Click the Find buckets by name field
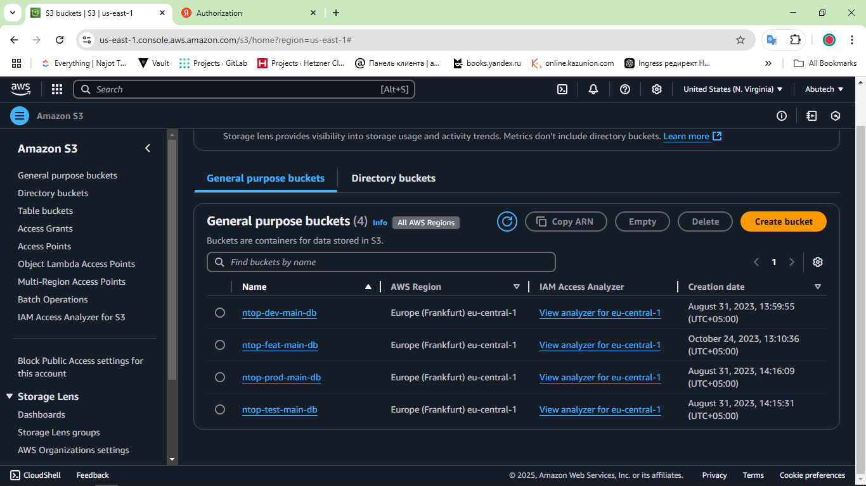 click(381, 262)
